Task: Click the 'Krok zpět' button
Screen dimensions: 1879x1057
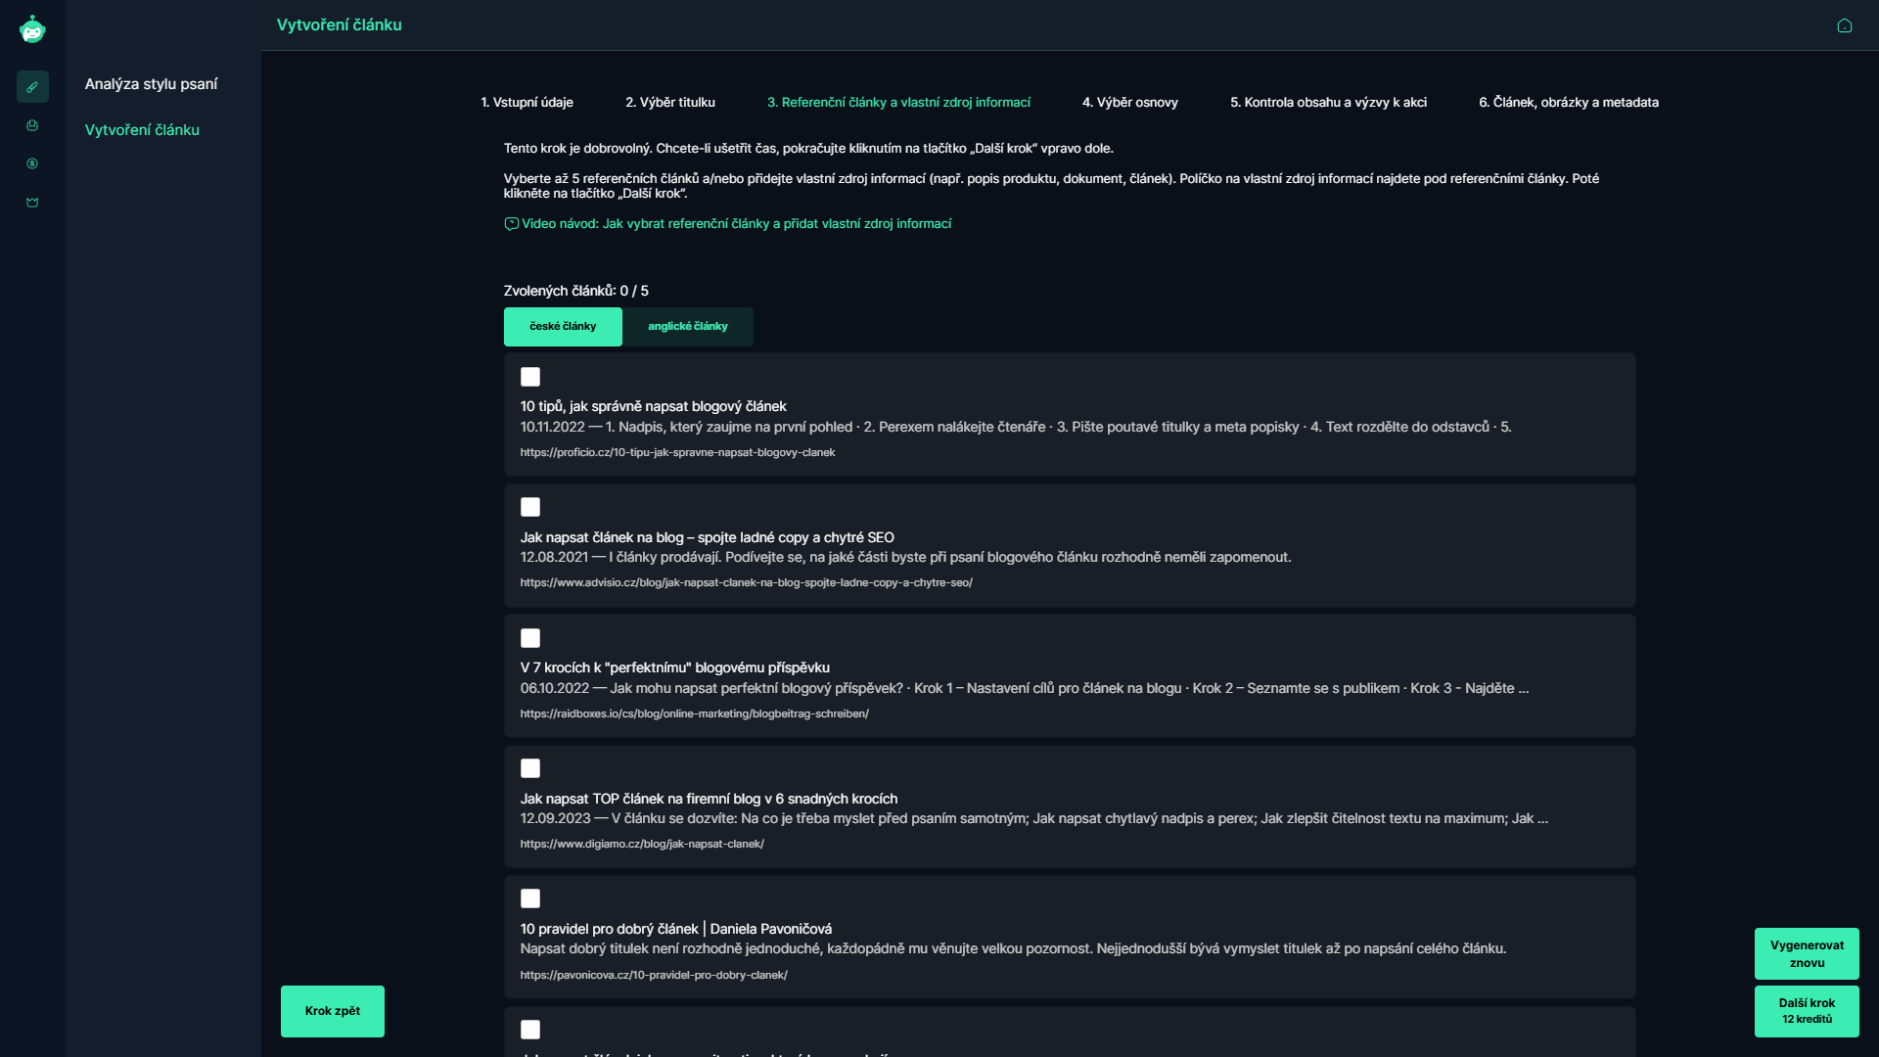Action: click(333, 1011)
